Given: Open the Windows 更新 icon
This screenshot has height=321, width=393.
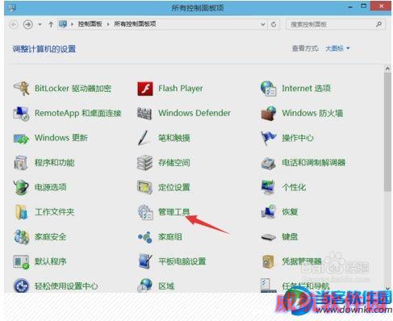Looking at the screenshot, I should (21, 138).
